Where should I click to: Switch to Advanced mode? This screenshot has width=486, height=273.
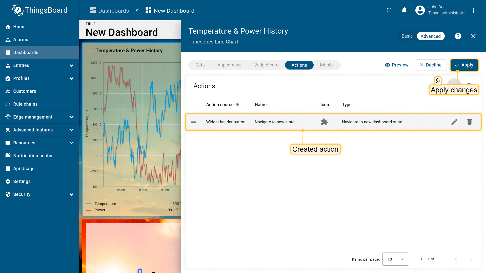click(430, 36)
